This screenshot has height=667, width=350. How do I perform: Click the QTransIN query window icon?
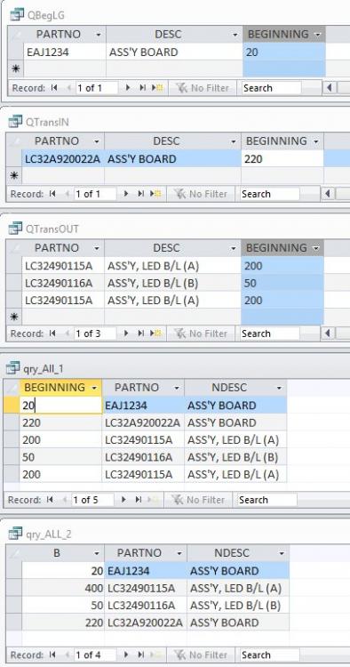point(15,122)
